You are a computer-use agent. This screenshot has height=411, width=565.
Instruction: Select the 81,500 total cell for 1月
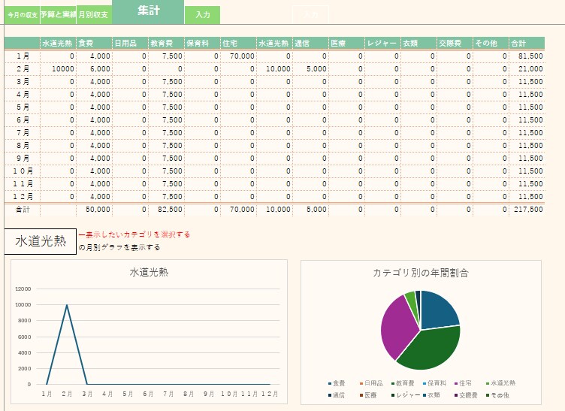527,56
